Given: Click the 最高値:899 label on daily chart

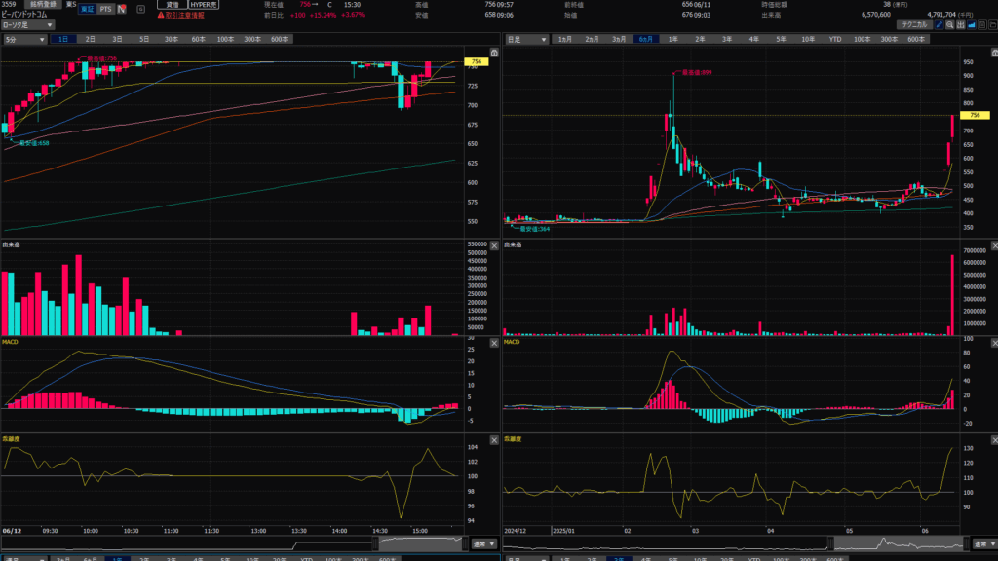Looking at the screenshot, I should tap(696, 72).
